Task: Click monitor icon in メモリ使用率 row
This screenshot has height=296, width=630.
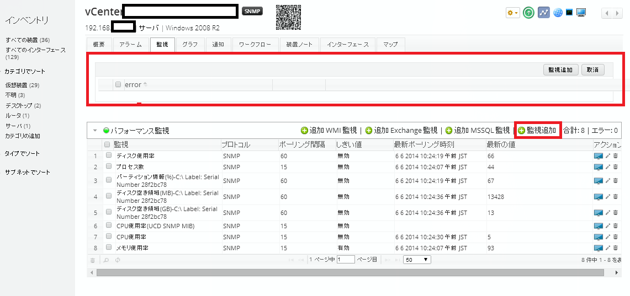Action: (599, 248)
